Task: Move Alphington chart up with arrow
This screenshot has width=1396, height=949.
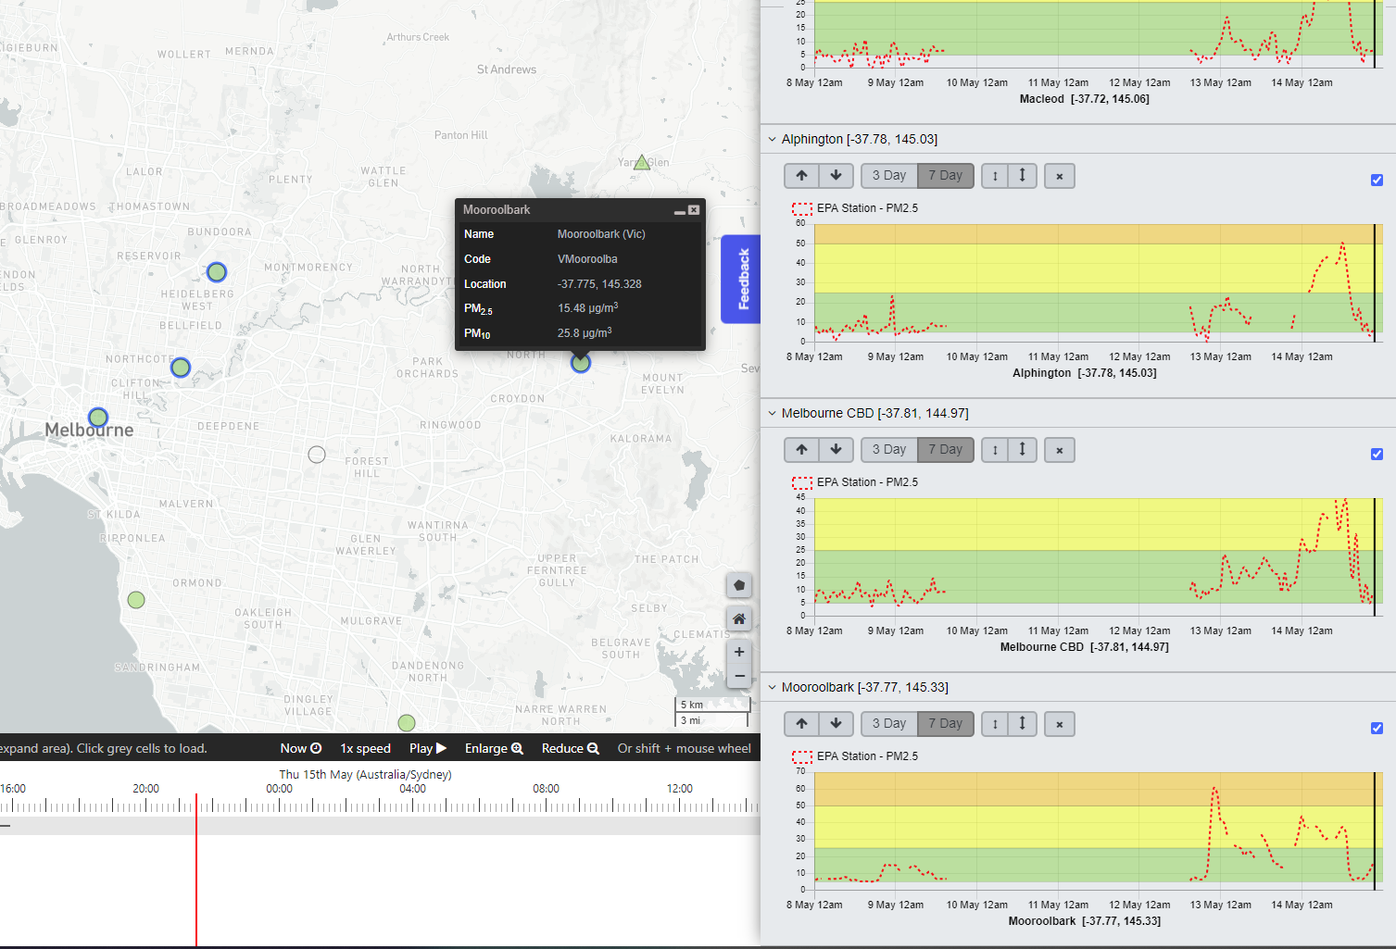Action: pos(801,176)
